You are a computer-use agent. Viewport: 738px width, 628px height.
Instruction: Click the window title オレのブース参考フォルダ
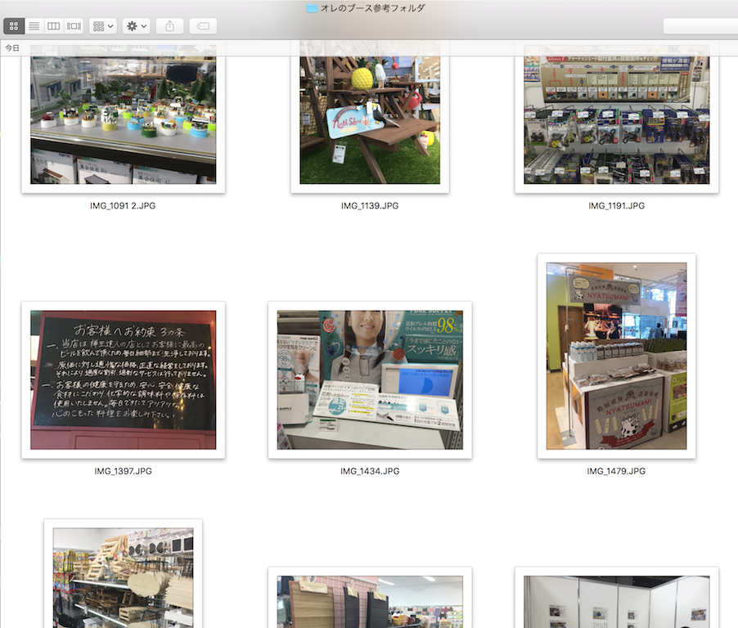point(373,8)
